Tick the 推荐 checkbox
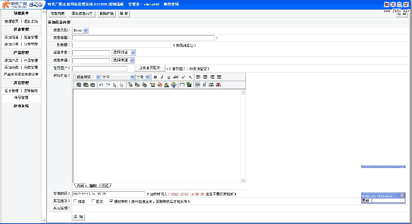 click(x=75, y=201)
